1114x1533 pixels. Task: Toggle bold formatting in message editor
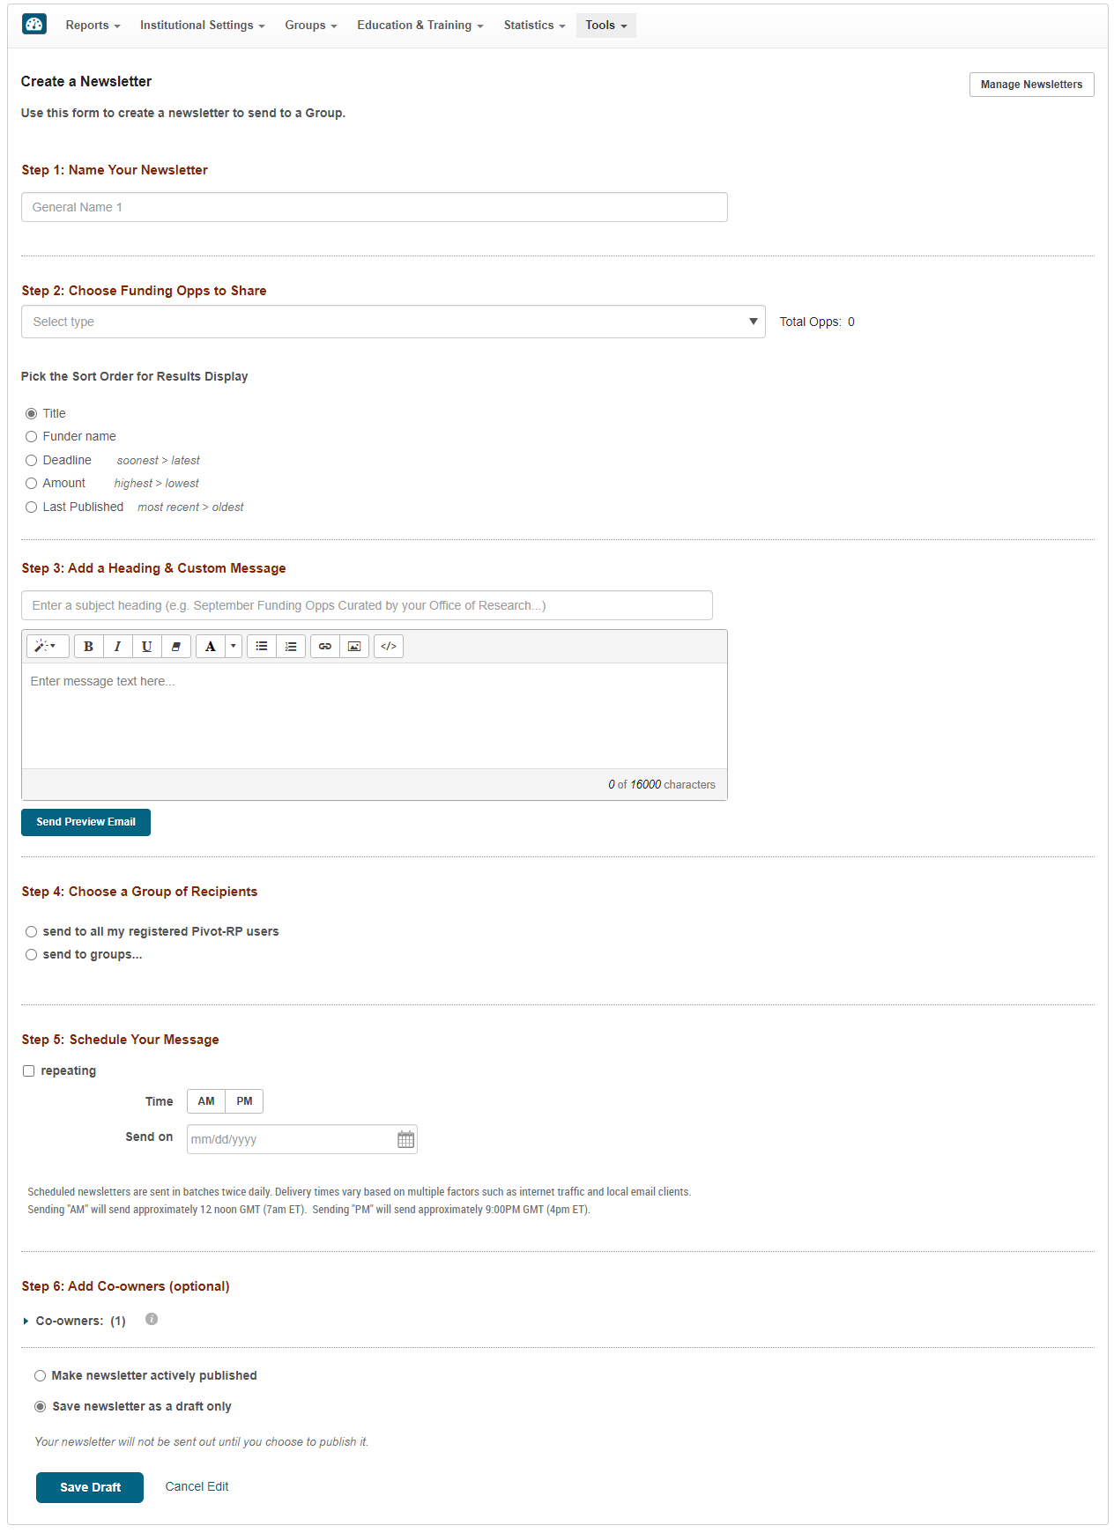[88, 647]
